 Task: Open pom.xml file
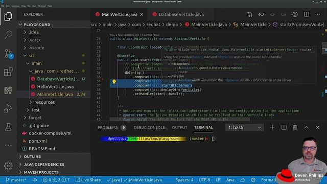(38, 141)
